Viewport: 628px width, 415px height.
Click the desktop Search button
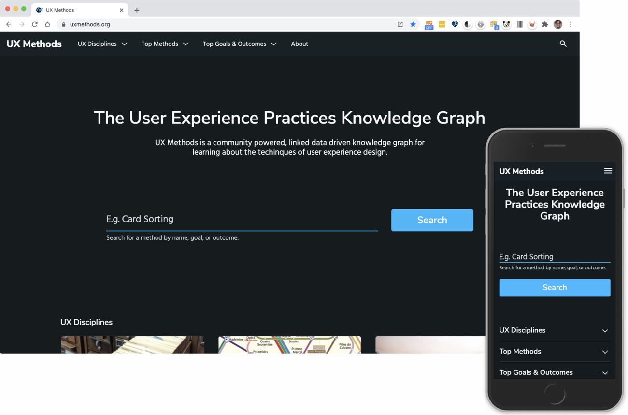coord(432,220)
